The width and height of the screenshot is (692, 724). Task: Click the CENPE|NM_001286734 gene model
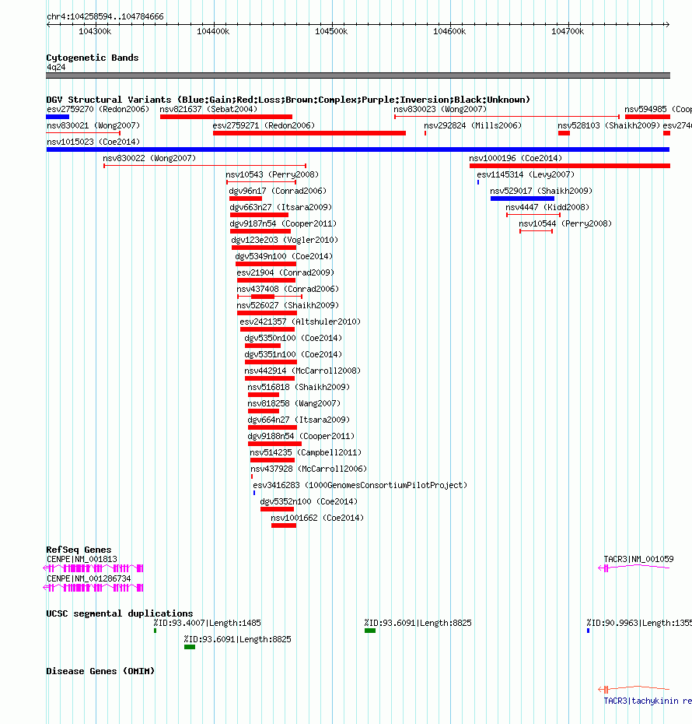click(x=93, y=588)
